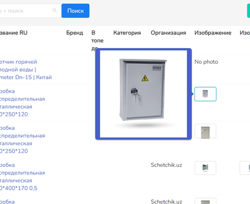Click the В топе до column header
The width and height of the screenshot is (250, 204).
(97, 41)
